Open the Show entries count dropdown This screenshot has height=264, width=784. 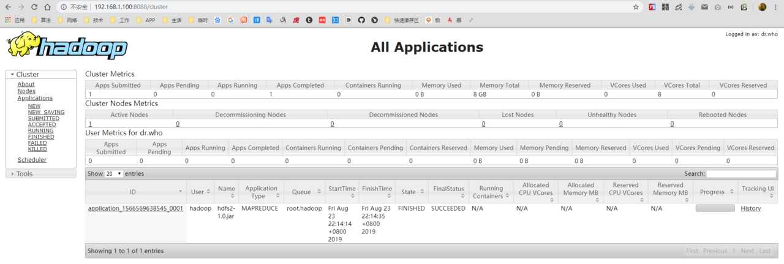pos(113,173)
